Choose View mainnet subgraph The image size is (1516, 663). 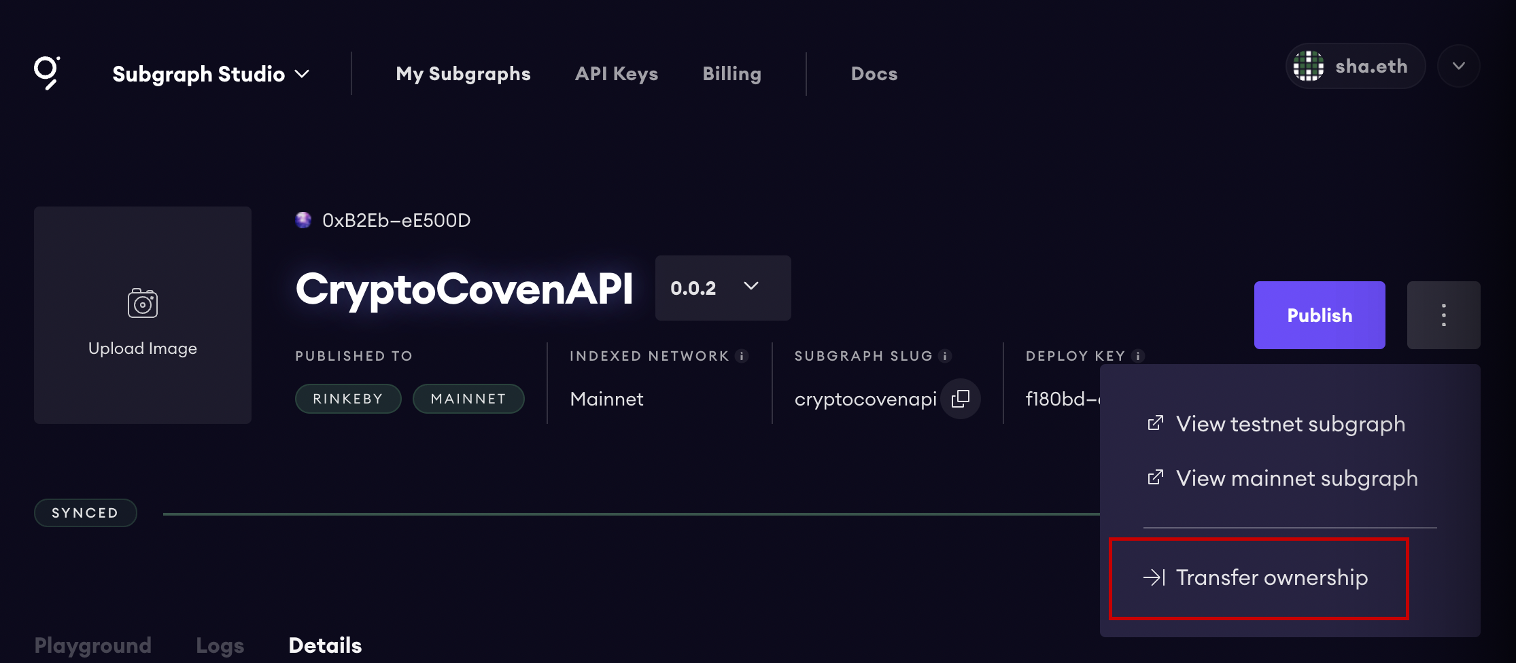point(1296,478)
